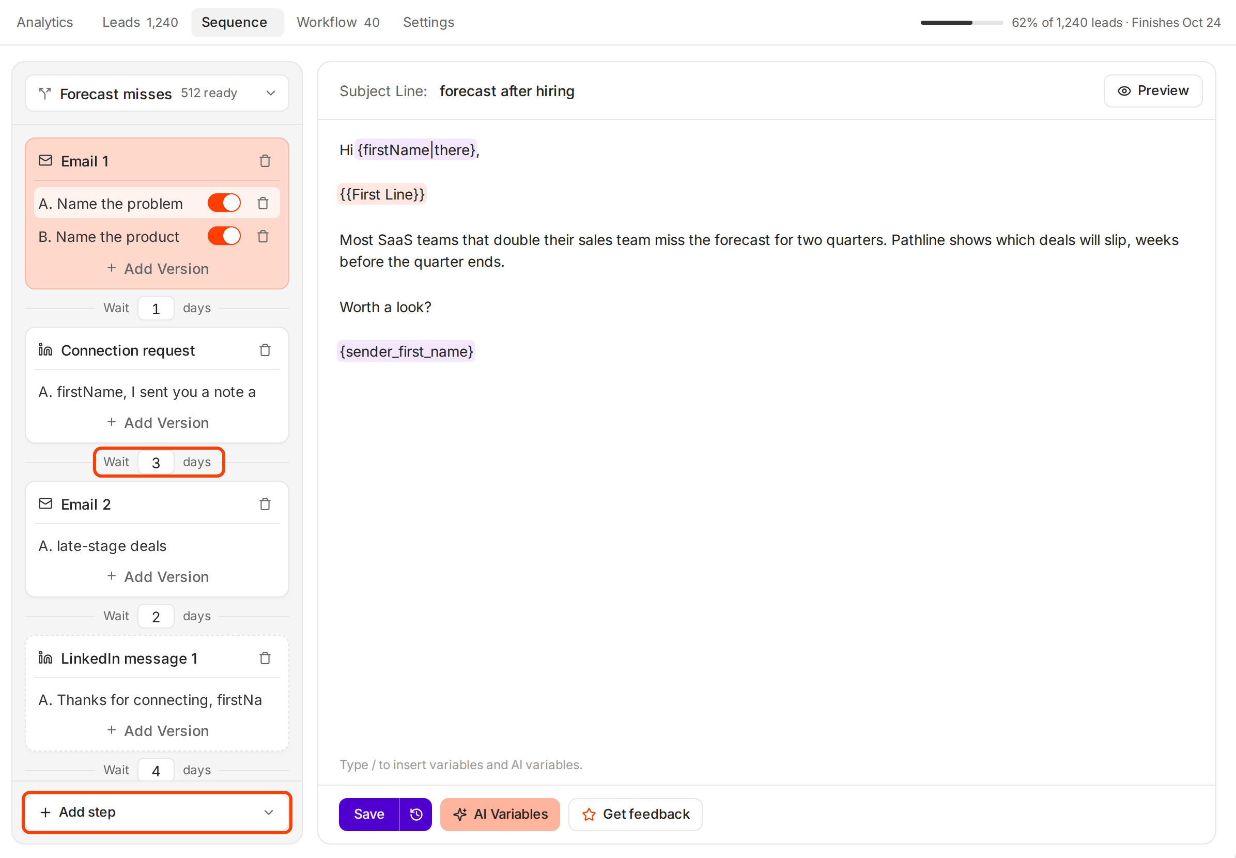Delete version A Name the problem
Viewport: 1236px width, 858px height.
pyautogui.click(x=263, y=203)
